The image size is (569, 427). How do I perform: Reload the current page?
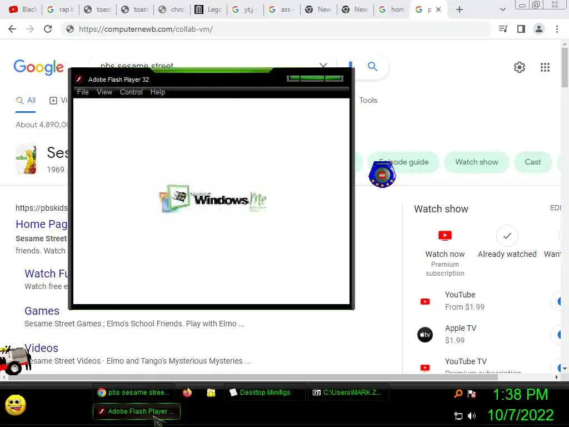tap(48, 29)
